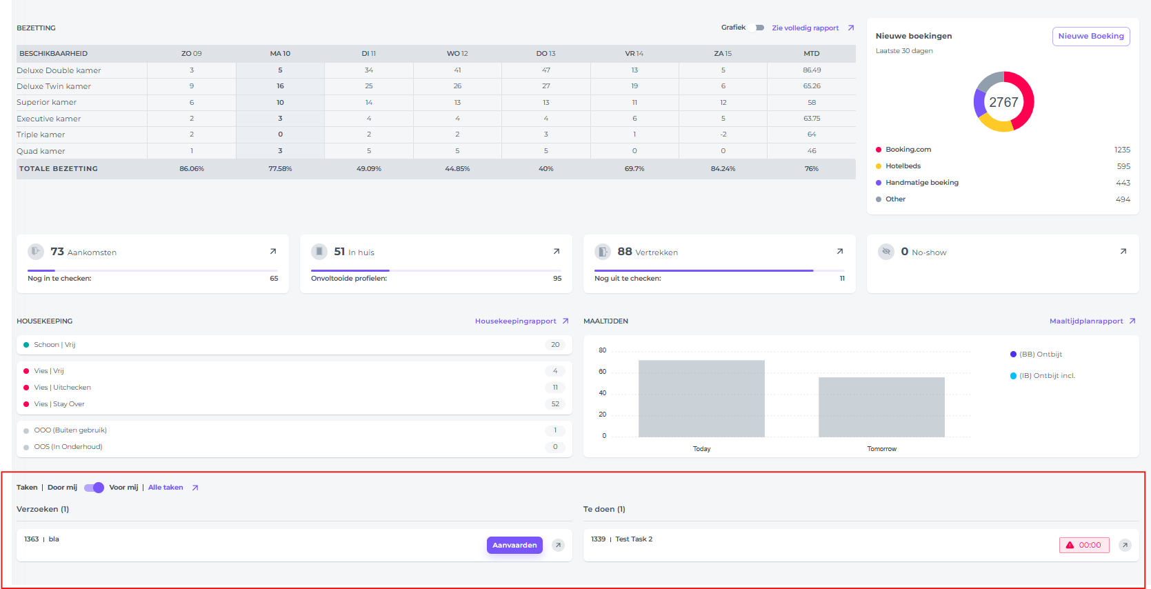Open task 1363 bla with arrow icon
Screen dimensions: 1151x589
click(x=559, y=546)
